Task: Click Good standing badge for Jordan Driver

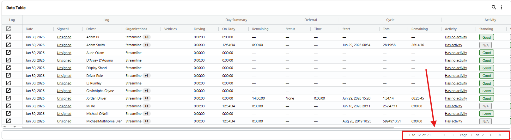Action: (x=487, y=99)
